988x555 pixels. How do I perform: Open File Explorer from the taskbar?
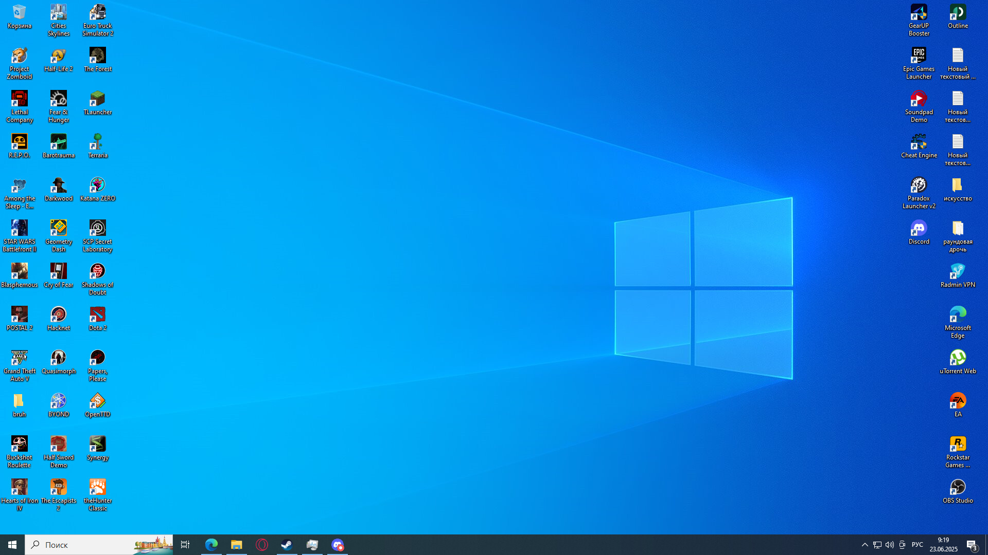tap(237, 545)
